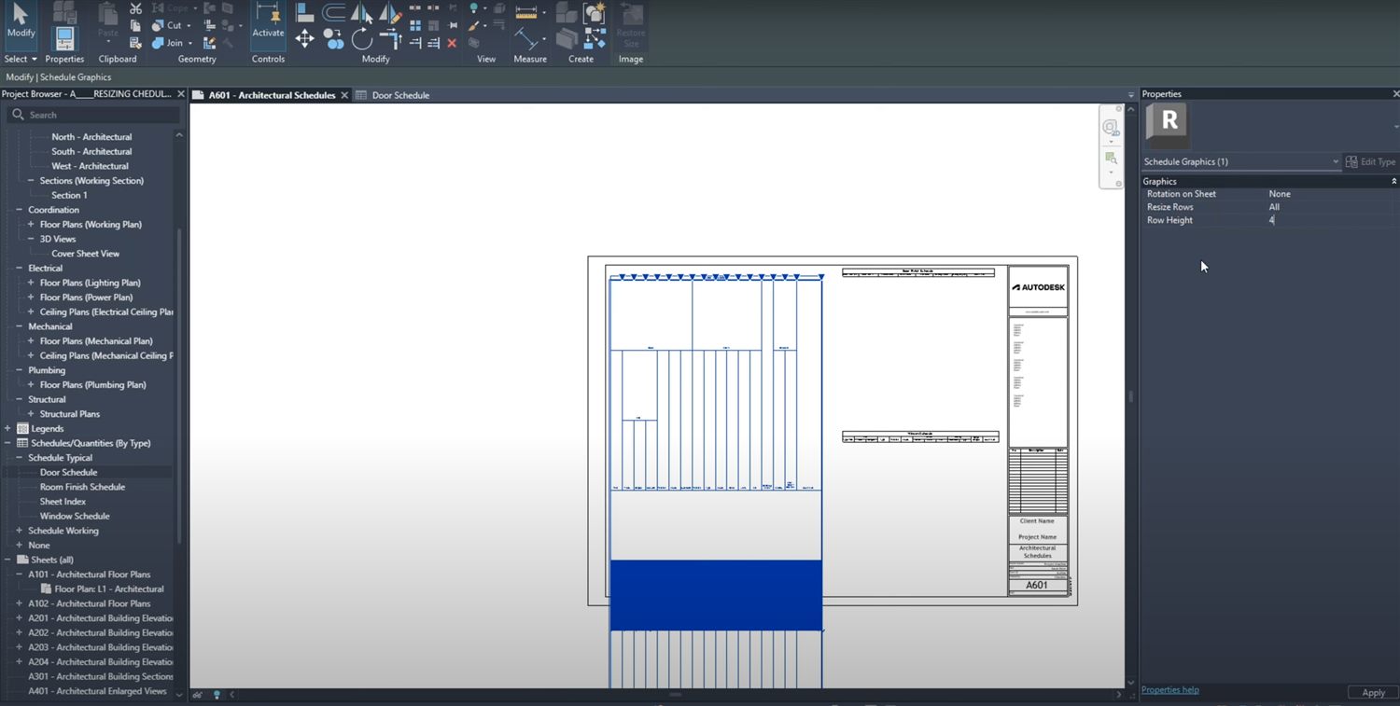The width and height of the screenshot is (1400, 706).
Task: Collapse the Mechanical node
Action: (x=19, y=326)
